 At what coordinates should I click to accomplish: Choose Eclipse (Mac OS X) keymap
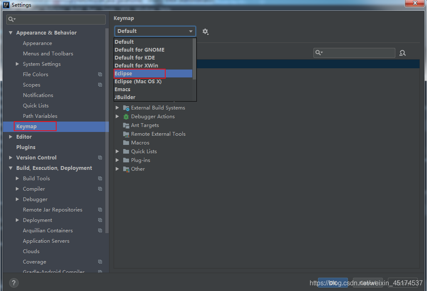tap(153, 82)
